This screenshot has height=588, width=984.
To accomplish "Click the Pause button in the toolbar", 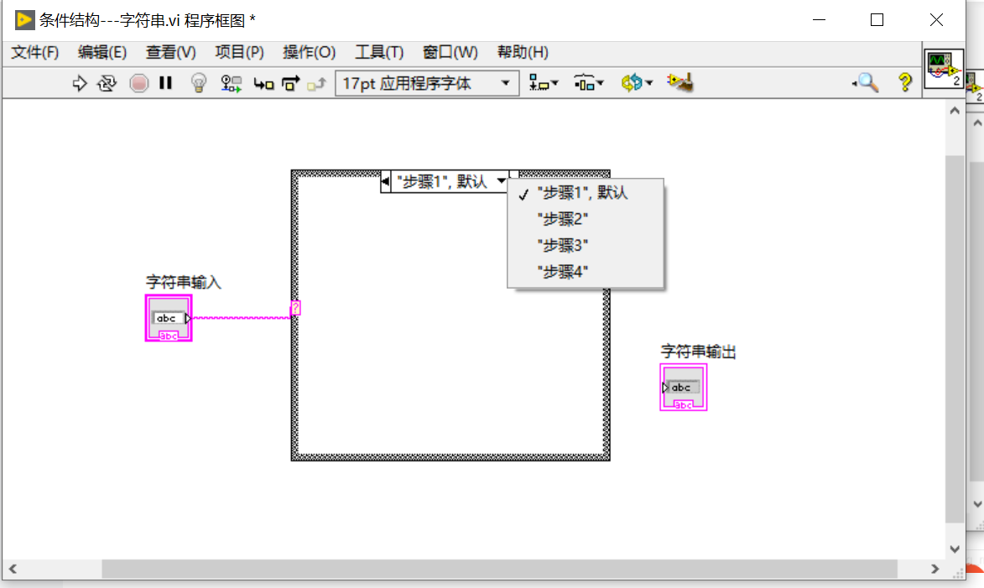I will coord(165,83).
